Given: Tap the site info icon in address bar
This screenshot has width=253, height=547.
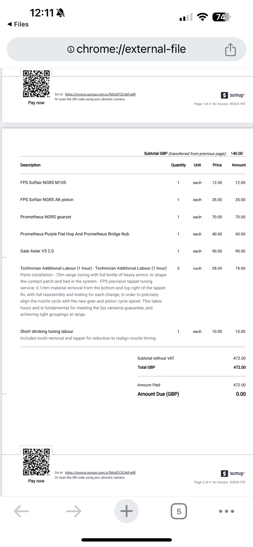Looking at the screenshot, I should point(71,49).
